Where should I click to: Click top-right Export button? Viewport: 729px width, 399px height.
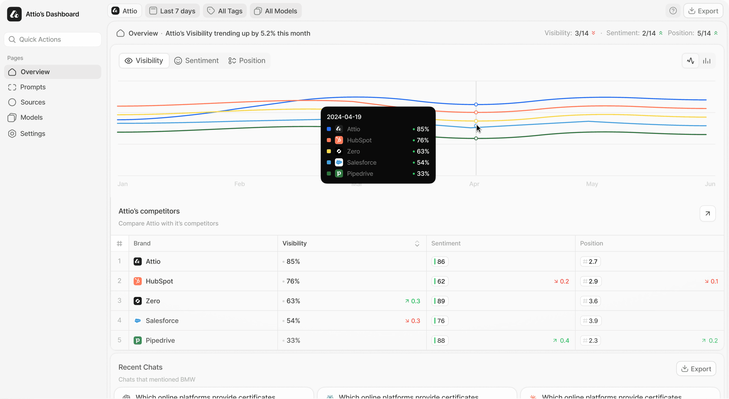click(x=703, y=11)
